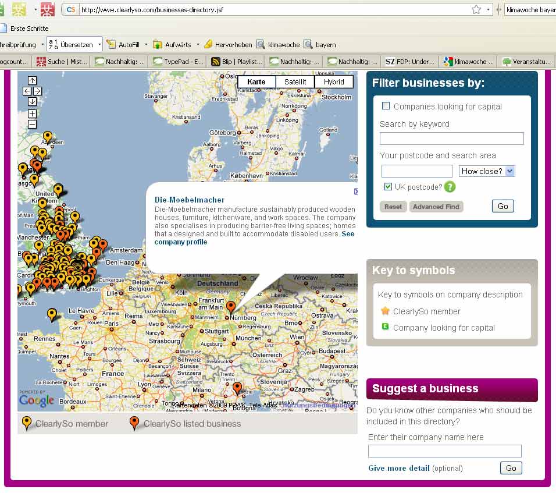Click Go in the Suggest a business panel
The width and height of the screenshot is (556, 493).
pos(511,468)
